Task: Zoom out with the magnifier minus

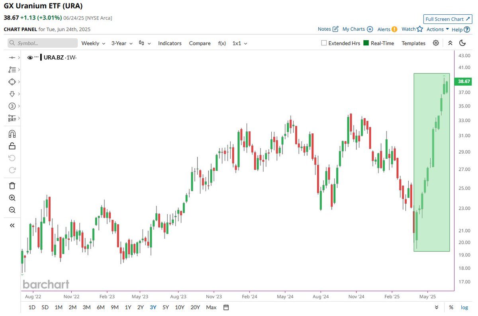Action: pyautogui.click(x=12, y=210)
